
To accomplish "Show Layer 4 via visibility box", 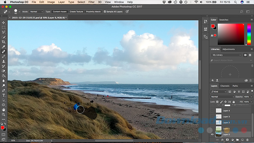I will point(212,111).
